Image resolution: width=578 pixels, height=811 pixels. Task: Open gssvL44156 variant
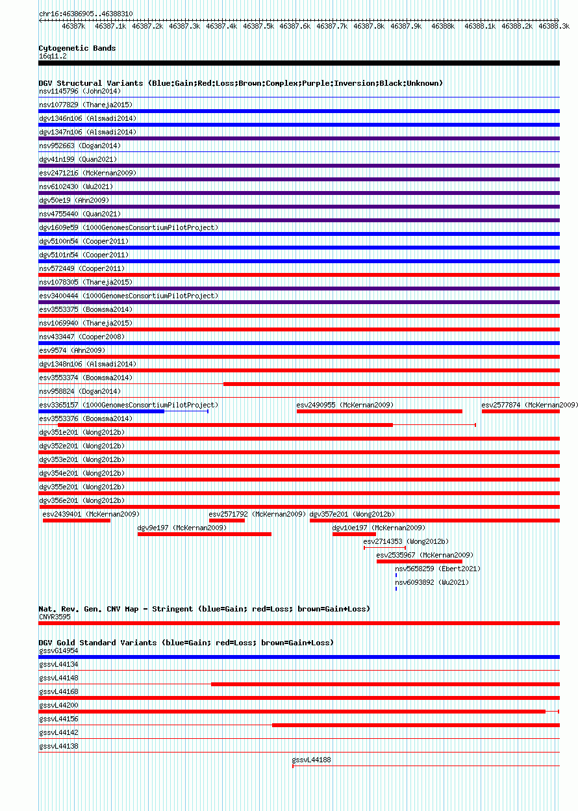pos(59,719)
